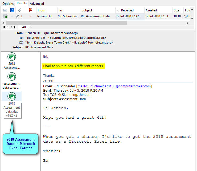Sort results by the Size column

coord(178,10)
